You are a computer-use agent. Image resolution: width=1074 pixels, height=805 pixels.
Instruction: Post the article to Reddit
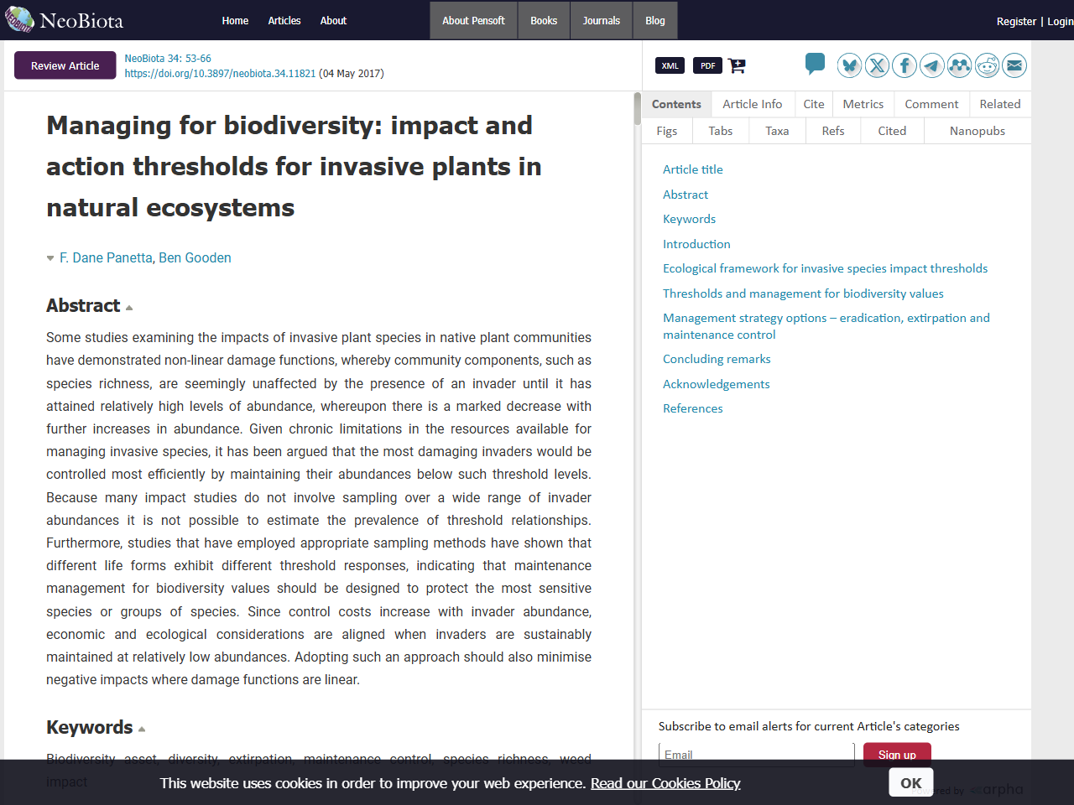coord(987,65)
